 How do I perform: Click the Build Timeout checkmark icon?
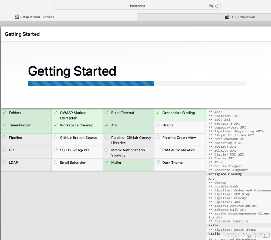click(107, 113)
